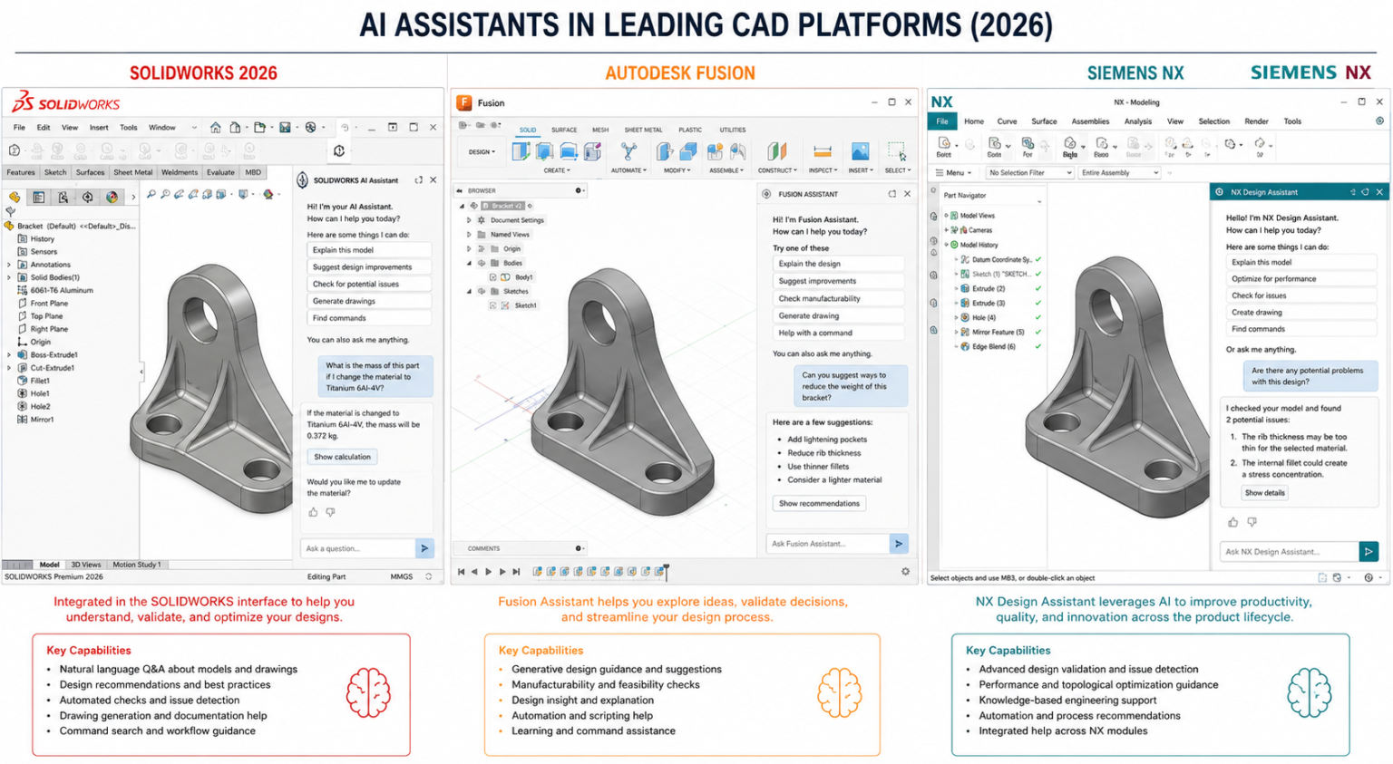The image size is (1393, 764).
Task: Select the SOLIDWORKS FeatureManager tree tab icon
Action: pyautogui.click(x=15, y=197)
